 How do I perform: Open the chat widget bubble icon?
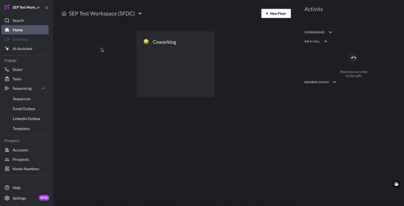pyautogui.click(x=396, y=184)
